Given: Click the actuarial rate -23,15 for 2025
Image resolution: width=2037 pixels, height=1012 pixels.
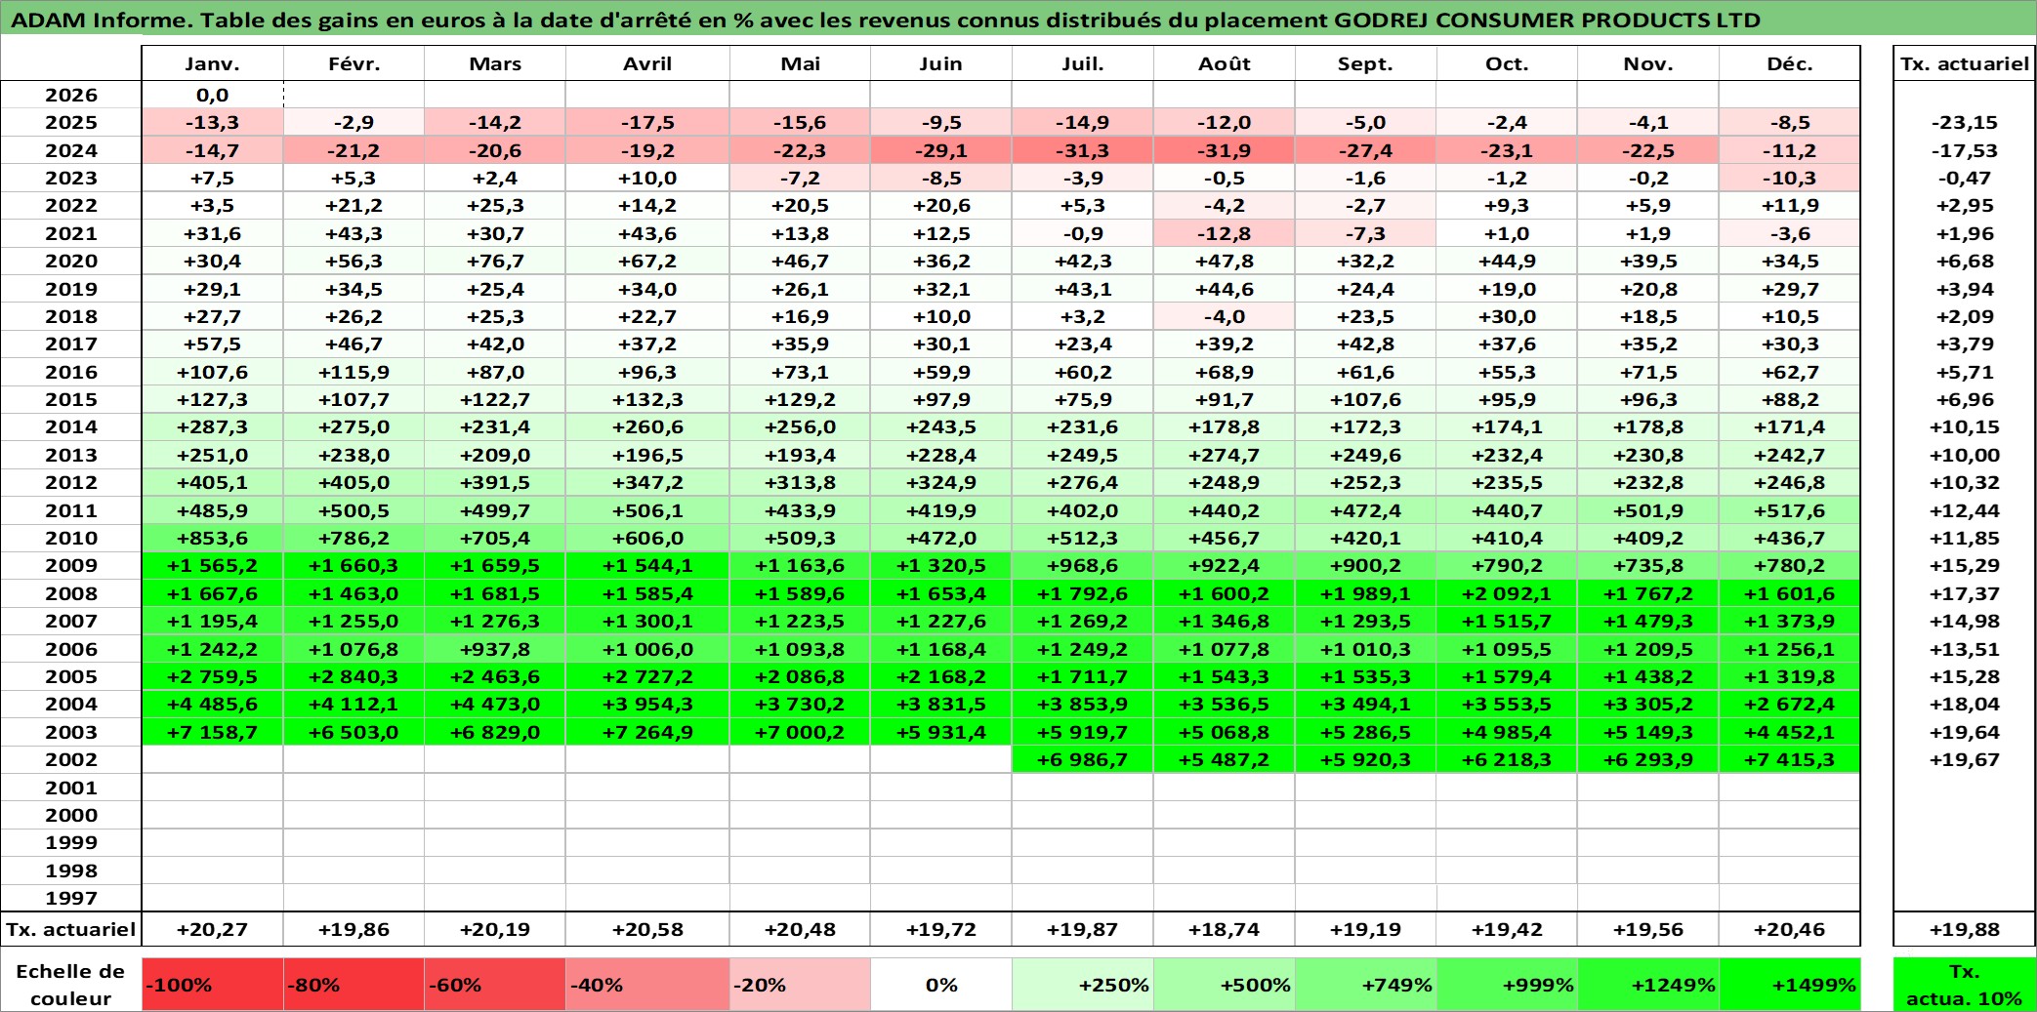Looking at the screenshot, I should pyautogui.click(x=1965, y=122).
